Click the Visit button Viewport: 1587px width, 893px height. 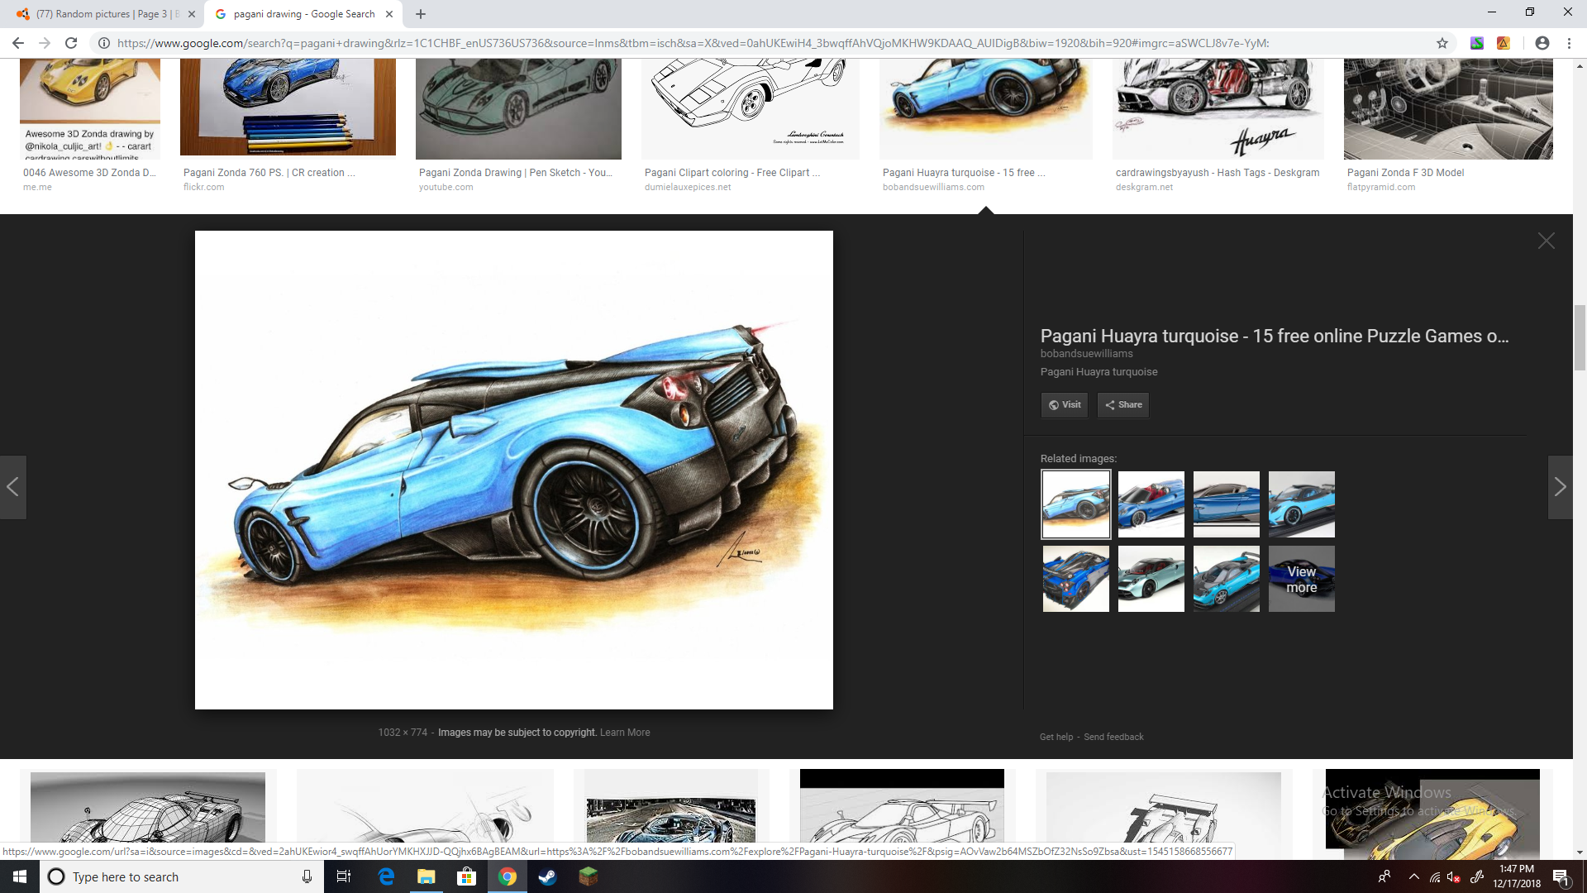[x=1064, y=404]
